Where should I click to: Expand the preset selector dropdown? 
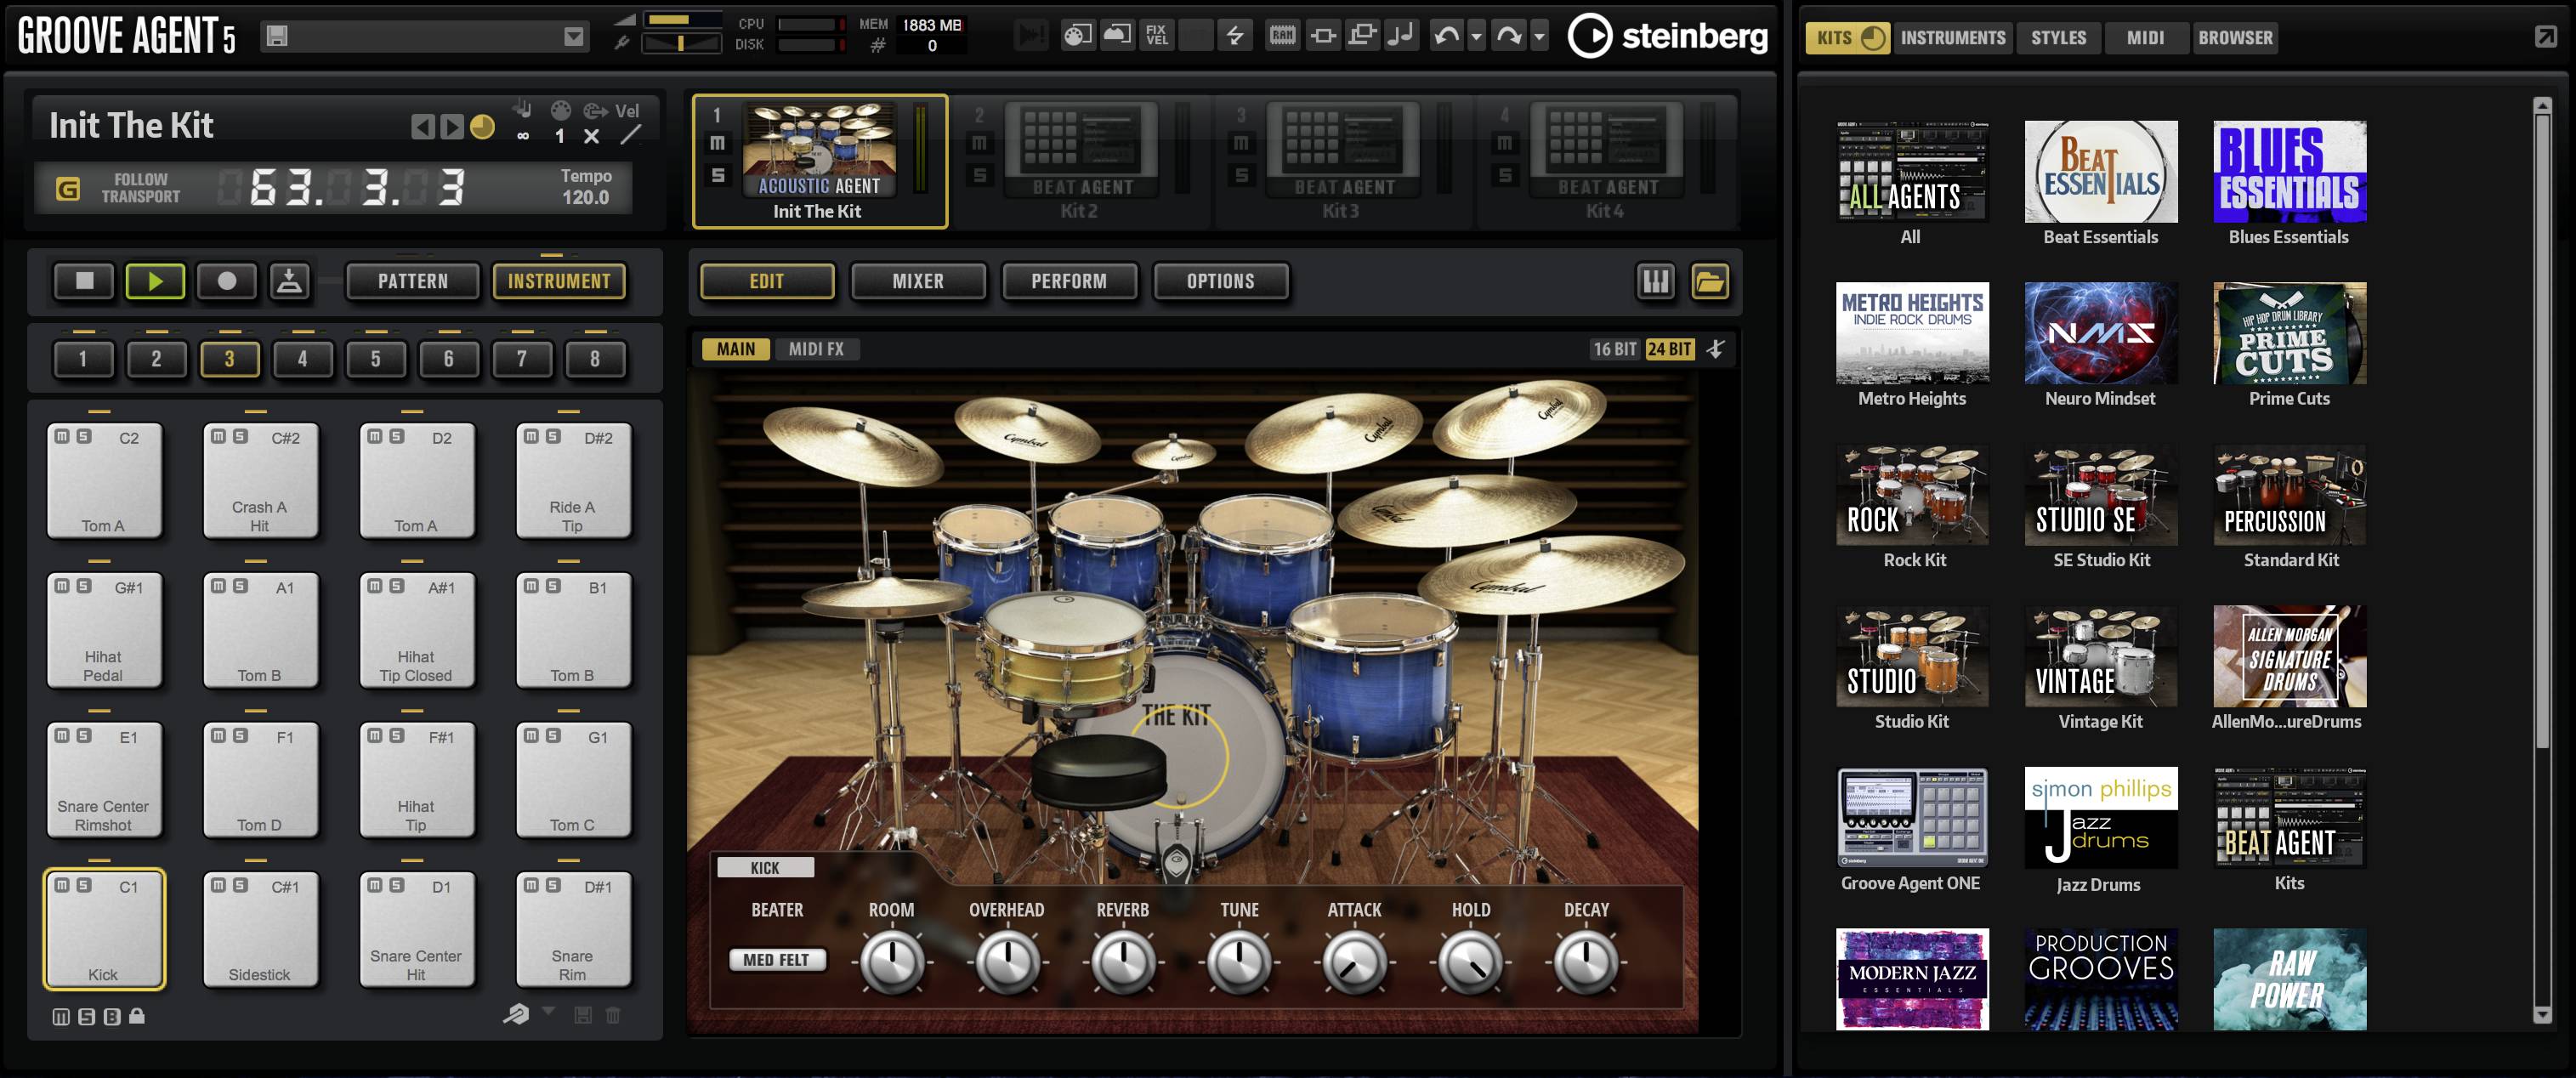tap(573, 36)
